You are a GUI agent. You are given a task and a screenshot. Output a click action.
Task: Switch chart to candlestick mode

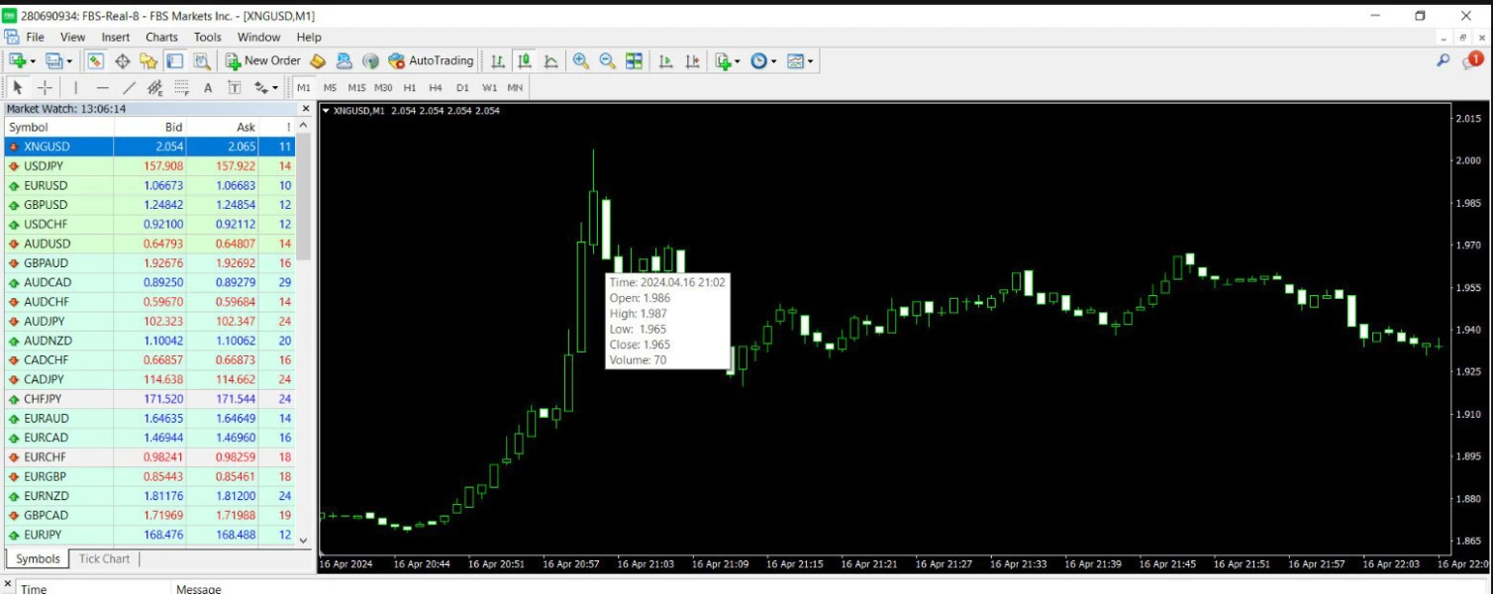click(524, 61)
